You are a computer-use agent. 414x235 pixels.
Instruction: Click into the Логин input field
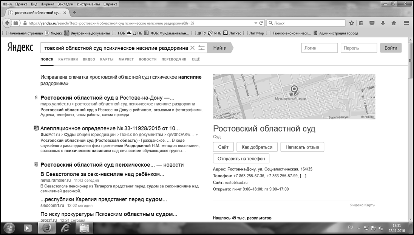click(x=320, y=48)
